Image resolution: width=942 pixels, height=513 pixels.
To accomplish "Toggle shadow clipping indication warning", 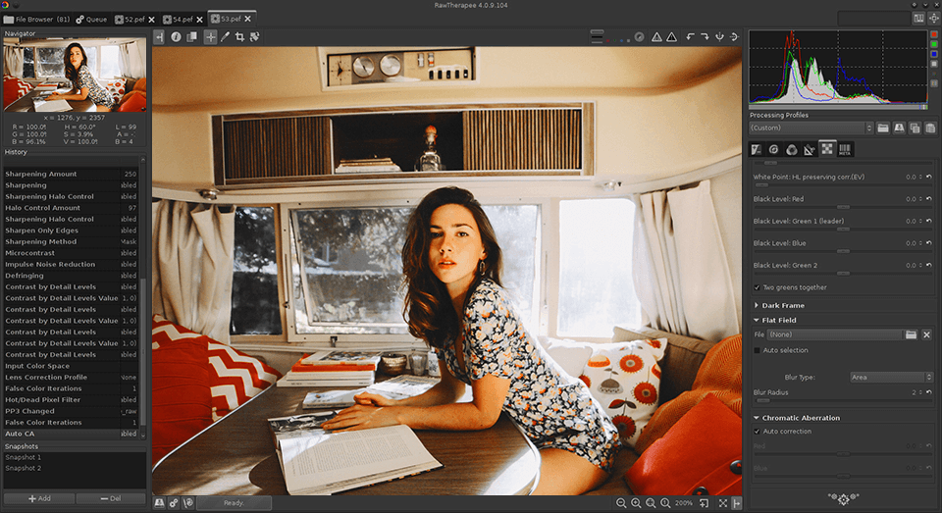I will (x=656, y=36).
